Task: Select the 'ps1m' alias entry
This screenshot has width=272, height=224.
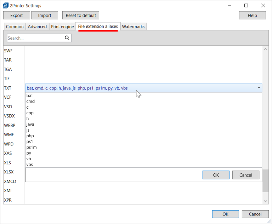Action: (x=32, y=147)
